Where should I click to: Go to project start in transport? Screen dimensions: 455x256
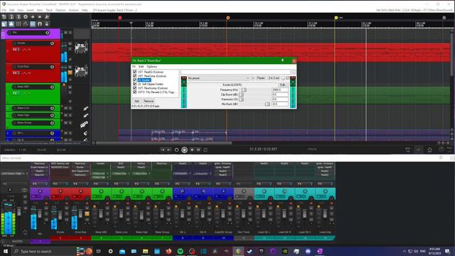coord(163,150)
